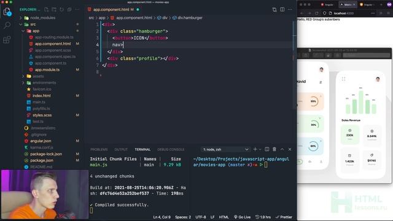Open the Explorer view in activity bar
Image resolution: width=393 pixels, height=221 pixels.
coord(7,12)
